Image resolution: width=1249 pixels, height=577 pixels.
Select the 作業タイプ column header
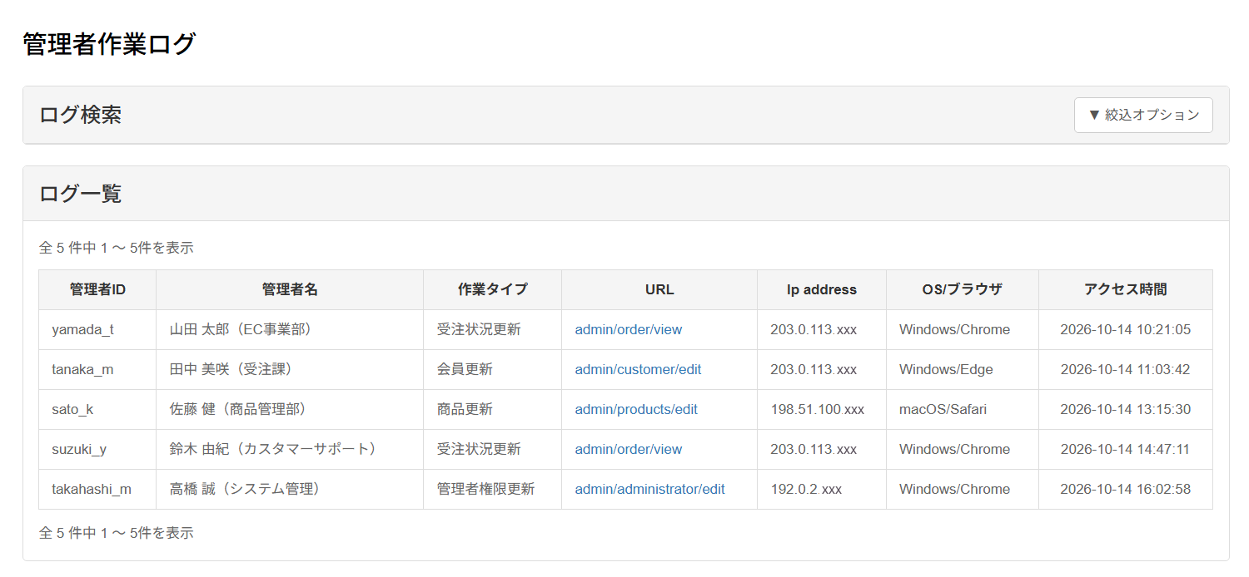(492, 289)
